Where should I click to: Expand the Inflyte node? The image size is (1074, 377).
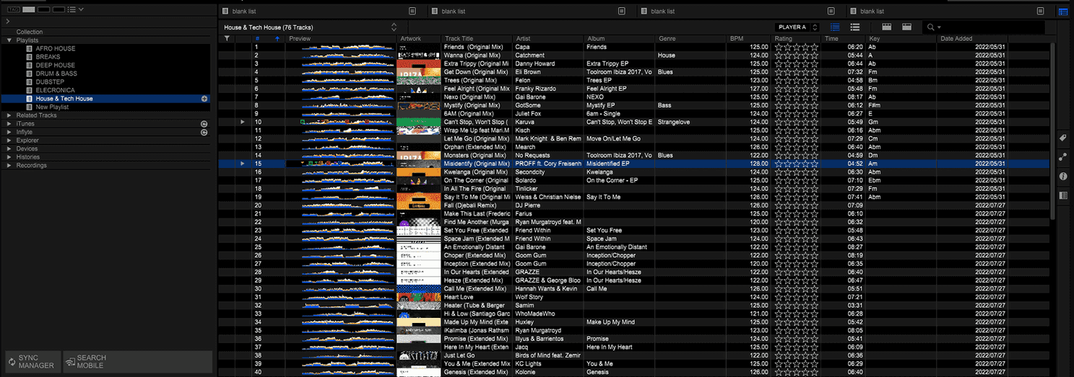[x=9, y=132]
